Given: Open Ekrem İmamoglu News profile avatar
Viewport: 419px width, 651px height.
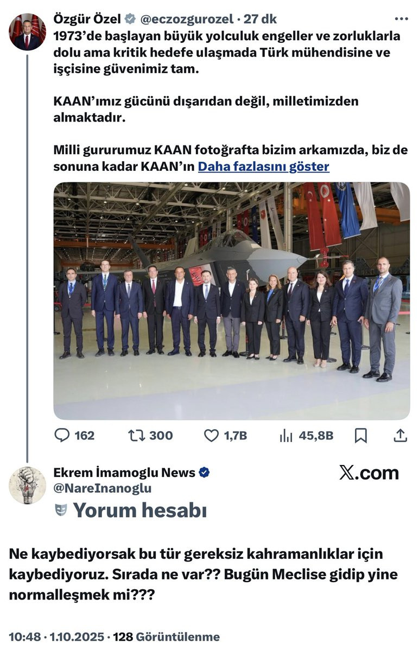Looking at the screenshot, I should click(27, 485).
